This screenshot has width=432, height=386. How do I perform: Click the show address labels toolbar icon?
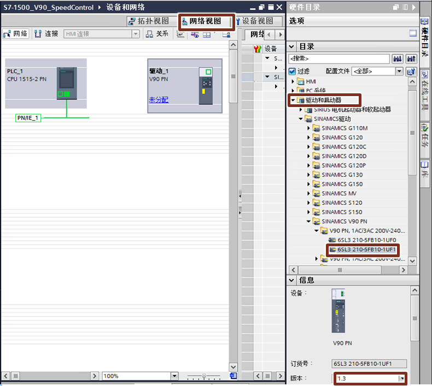pos(180,34)
